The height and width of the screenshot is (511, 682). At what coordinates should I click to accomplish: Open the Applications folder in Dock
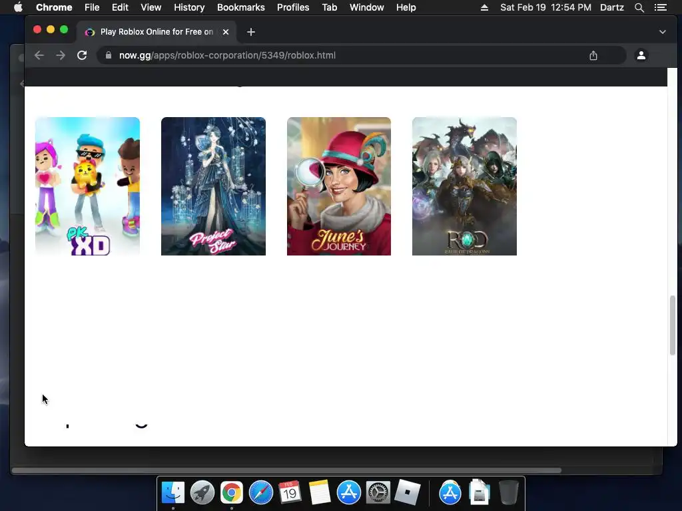tap(450, 493)
